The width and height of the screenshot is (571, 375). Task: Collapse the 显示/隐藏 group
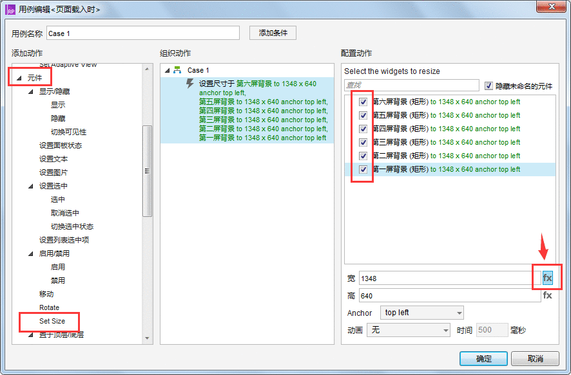[31, 91]
